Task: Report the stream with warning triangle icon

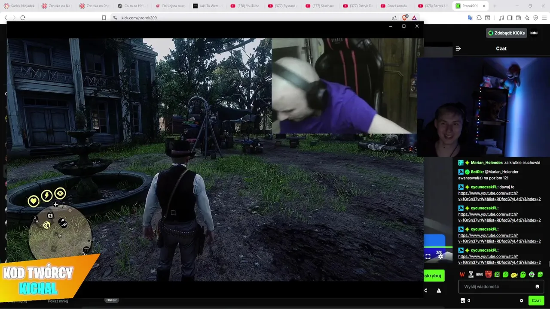Action: point(439,291)
